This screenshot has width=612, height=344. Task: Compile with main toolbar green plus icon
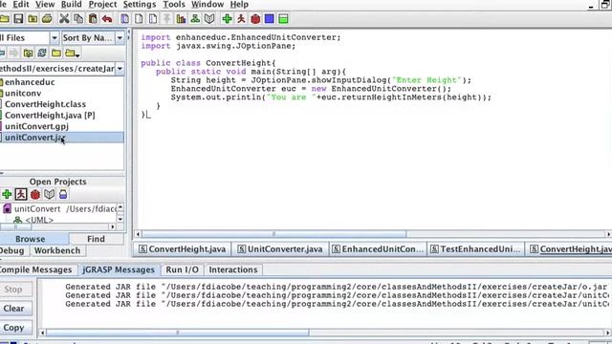pos(228,19)
